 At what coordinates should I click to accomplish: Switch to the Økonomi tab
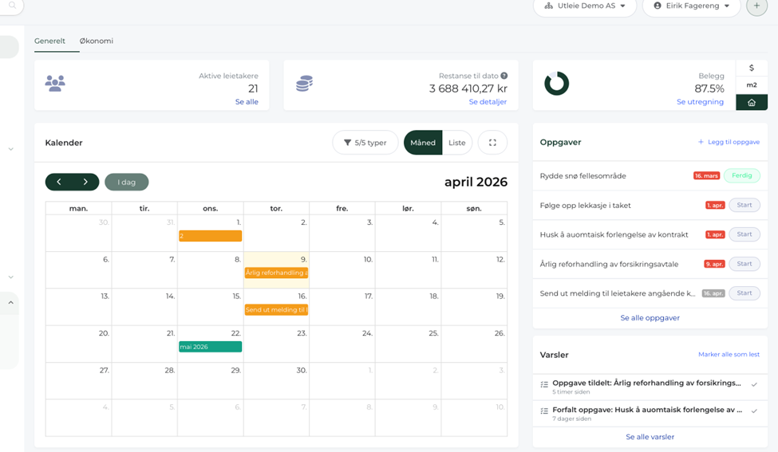97,41
